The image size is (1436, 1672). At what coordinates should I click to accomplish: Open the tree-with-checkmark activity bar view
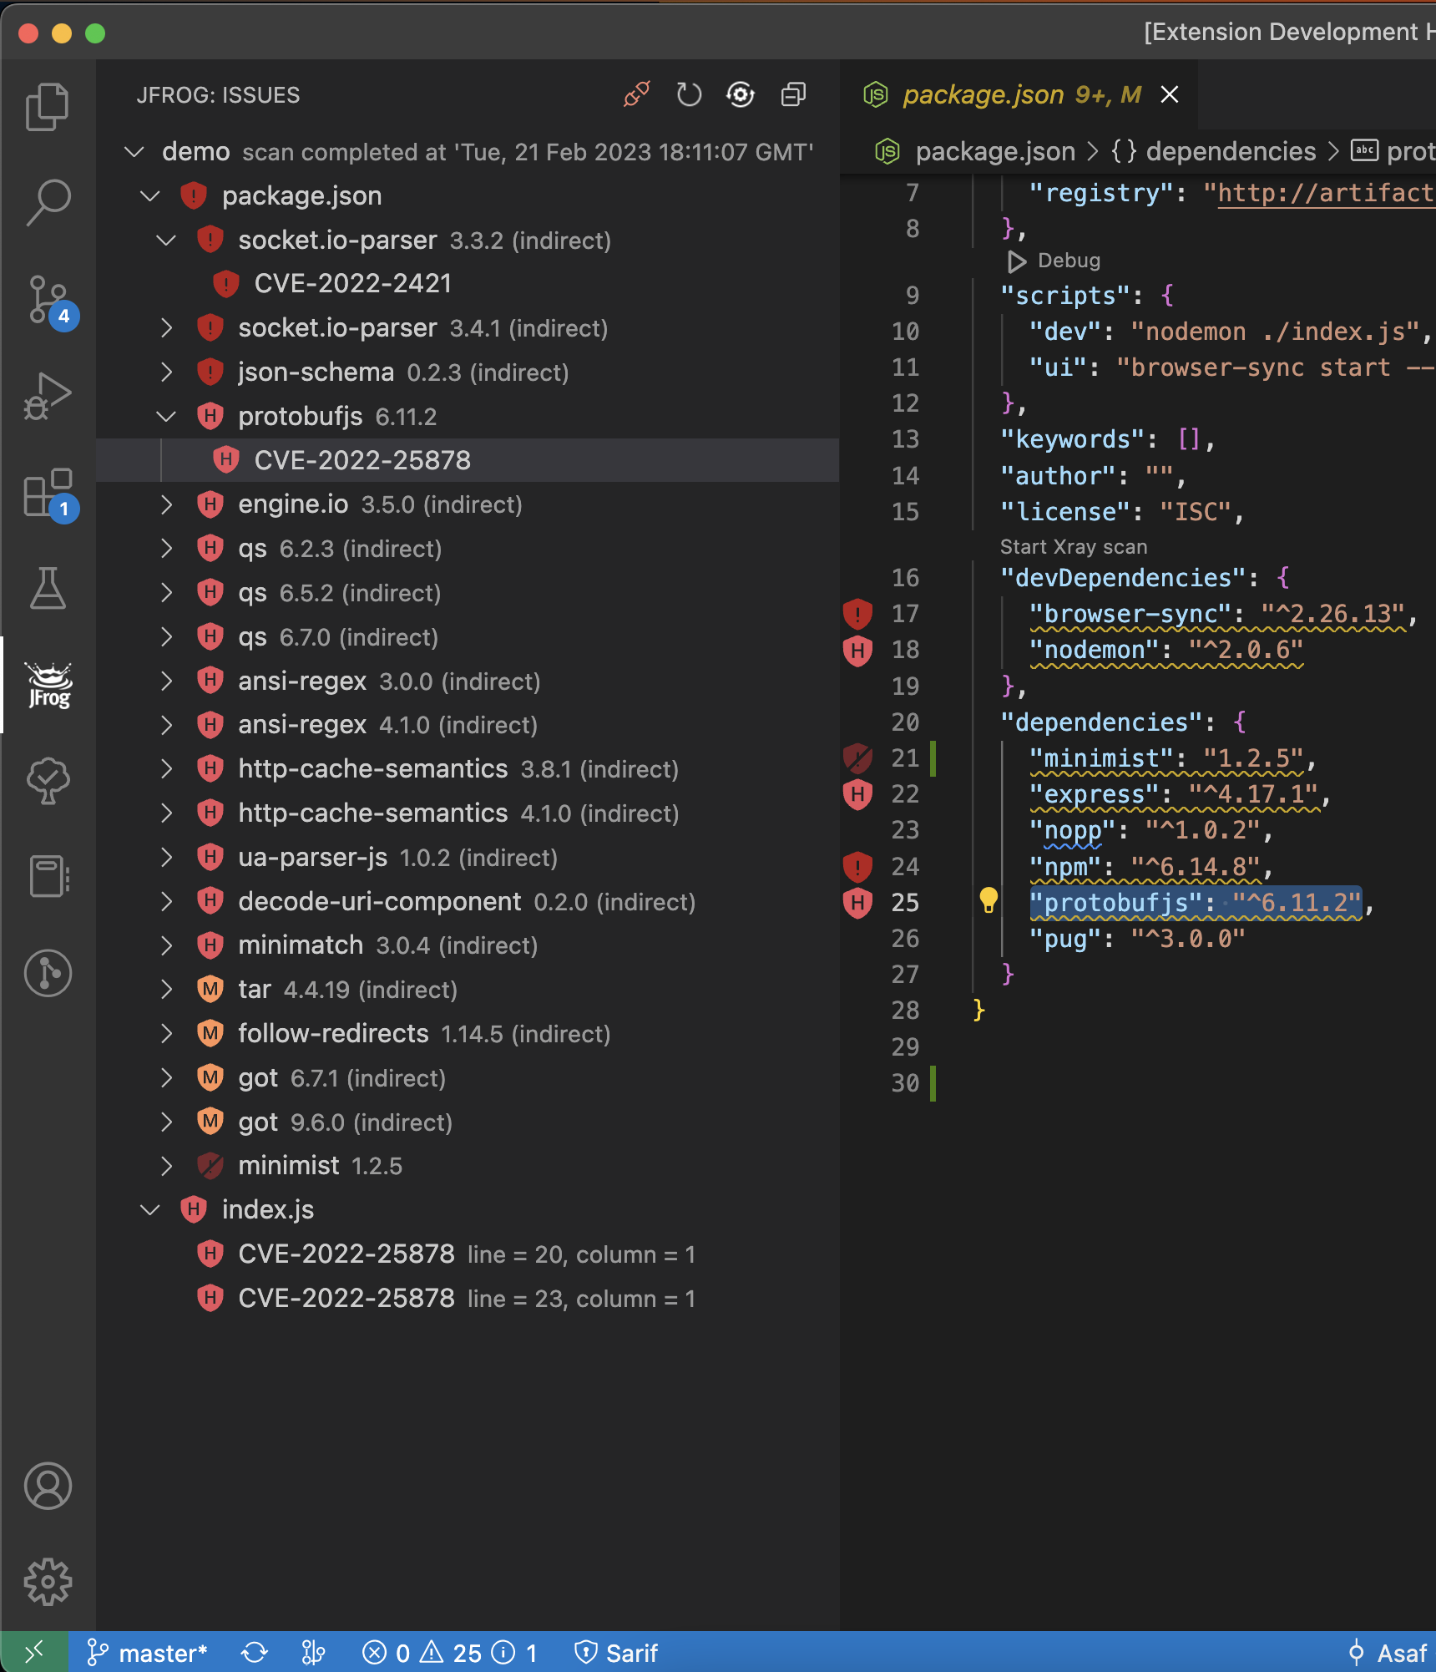(48, 780)
